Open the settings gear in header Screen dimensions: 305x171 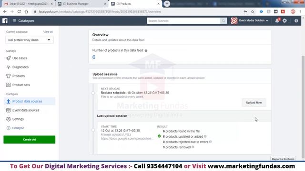click(x=285, y=20)
